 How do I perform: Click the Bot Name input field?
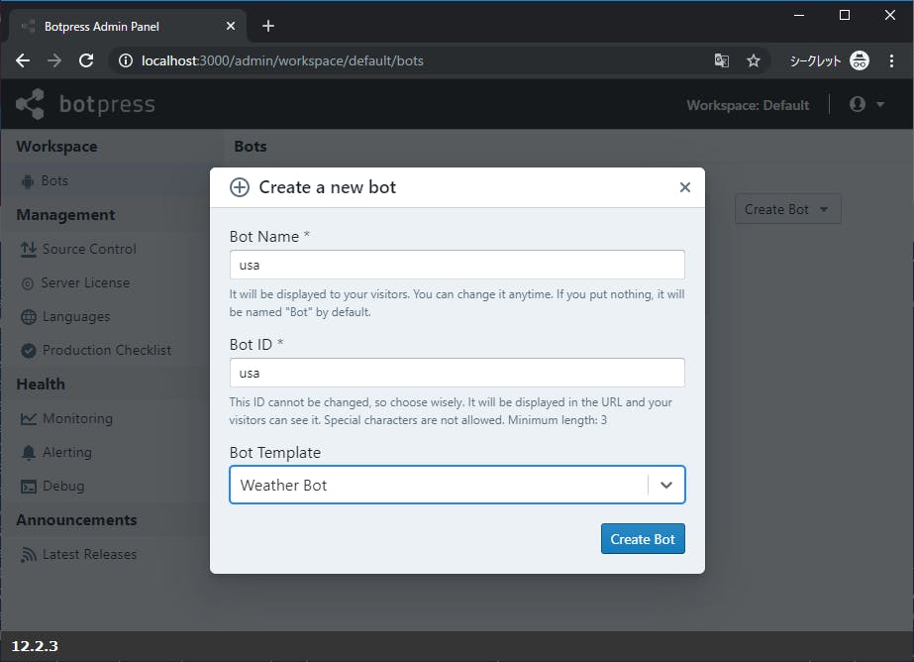(457, 265)
